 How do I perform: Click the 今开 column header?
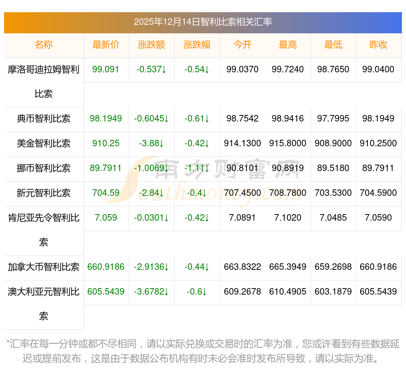point(242,45)
